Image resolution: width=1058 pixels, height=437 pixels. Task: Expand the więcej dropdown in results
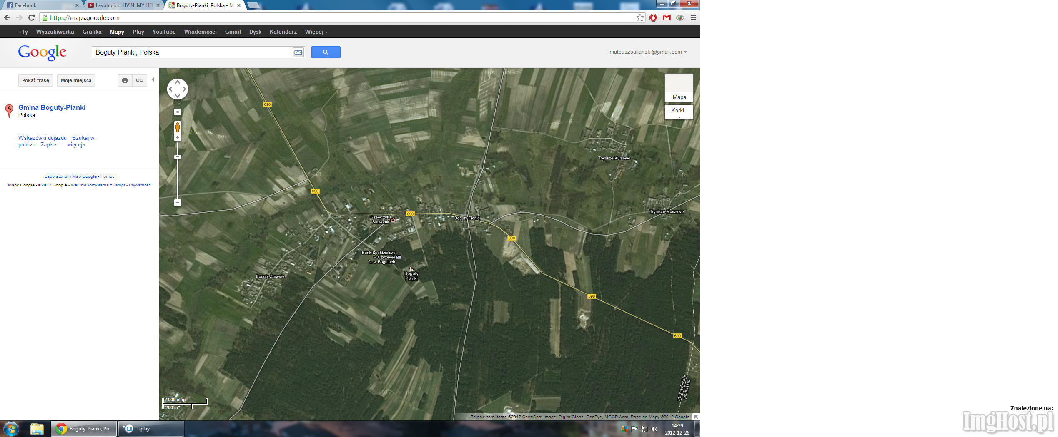[76, 145]
